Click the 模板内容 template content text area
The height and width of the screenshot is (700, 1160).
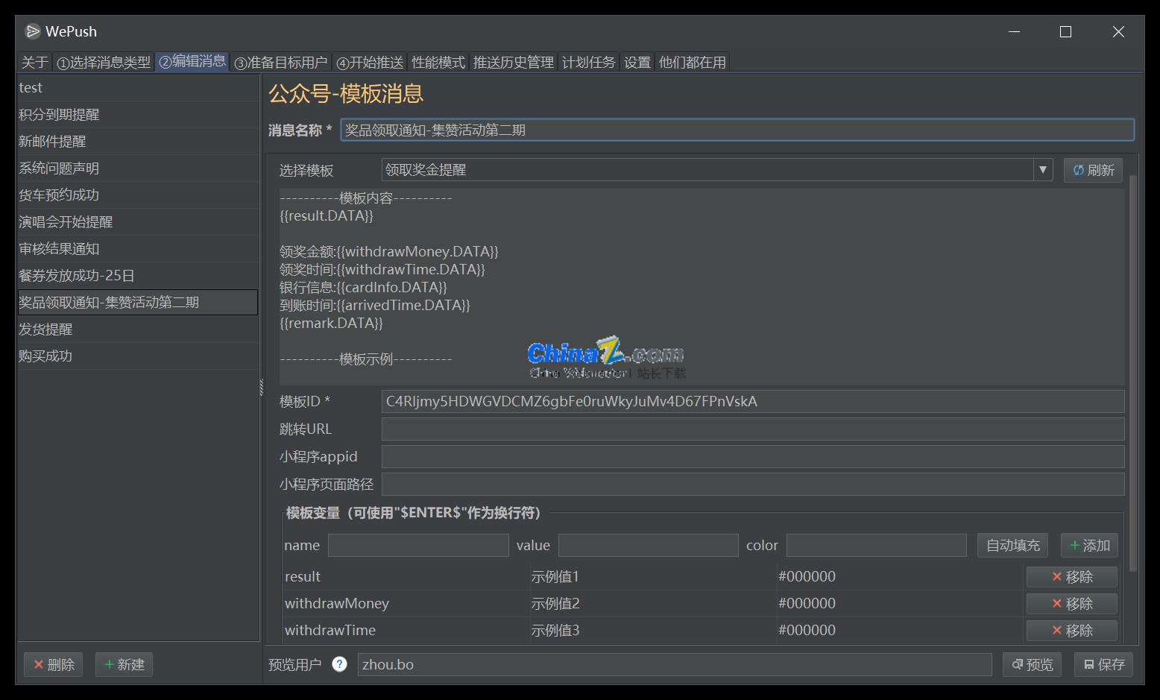coord(702,287)
